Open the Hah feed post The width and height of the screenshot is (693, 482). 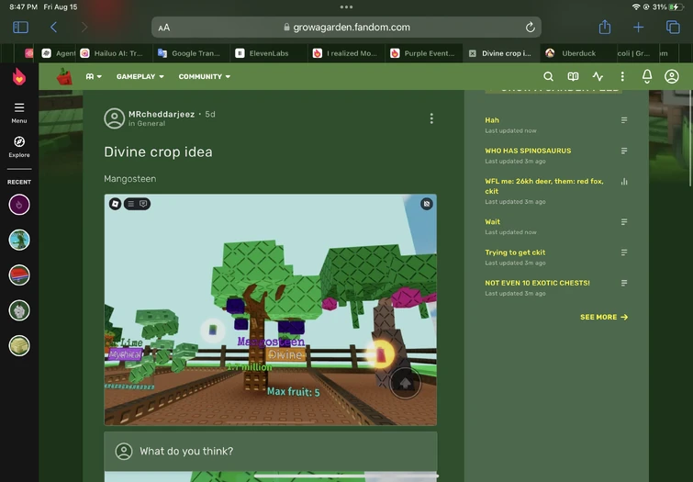pyautogui.click(x=492, y=120)
